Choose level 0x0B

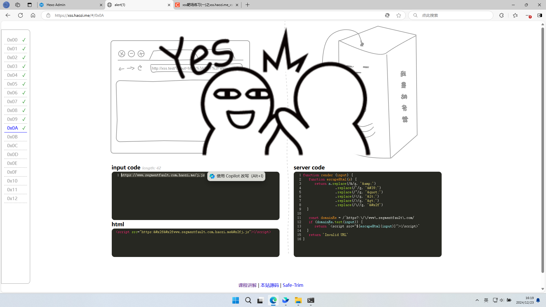(x=16, y=137)
